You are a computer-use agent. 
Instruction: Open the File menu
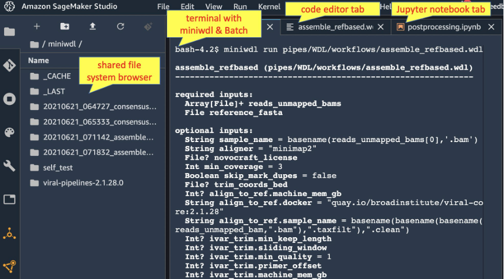pyautogui.click(x=163, y=6)
